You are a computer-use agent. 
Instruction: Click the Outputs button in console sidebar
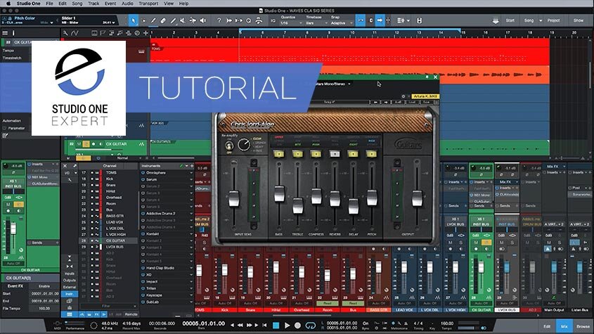point(70,280)
